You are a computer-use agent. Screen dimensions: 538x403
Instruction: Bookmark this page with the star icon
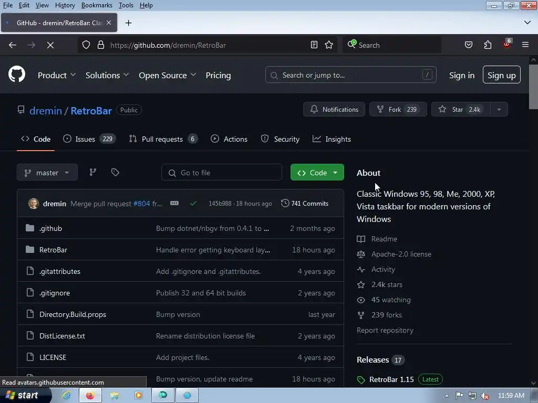point(329,45)
